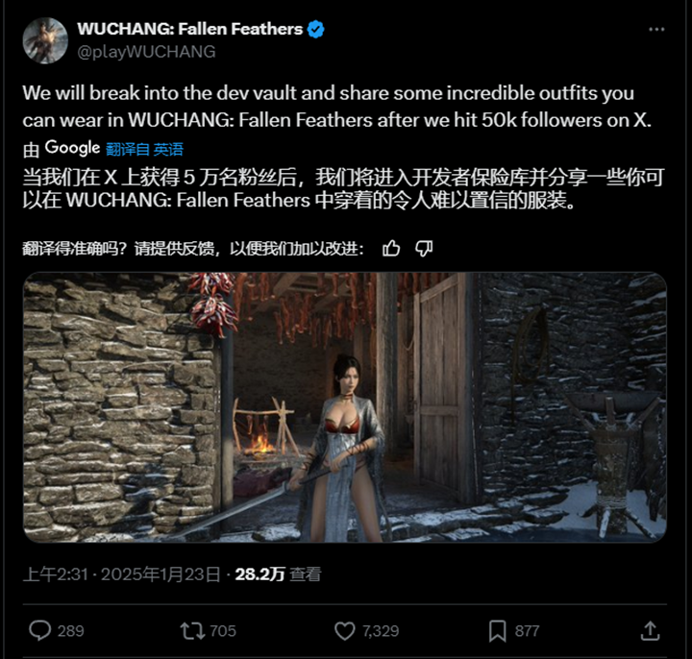Click the Google translation logo

pyautogui.click(x=72, y=148)
